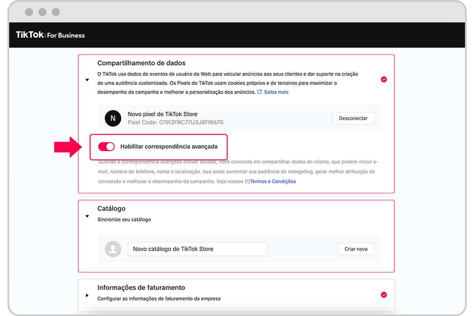Disable the Habilitar correspondência avançada toggle

(106, 147)
